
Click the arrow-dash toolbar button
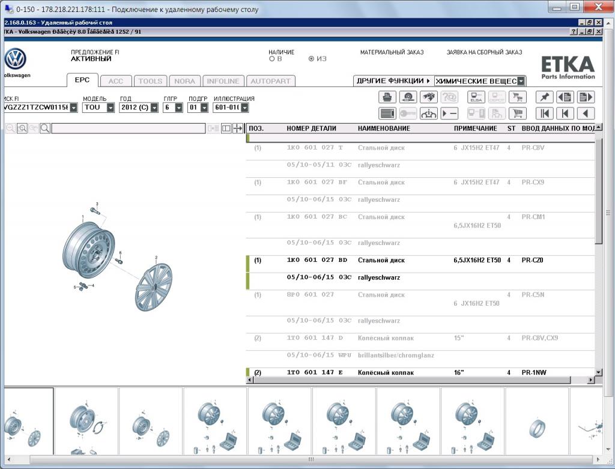(449, 113)
